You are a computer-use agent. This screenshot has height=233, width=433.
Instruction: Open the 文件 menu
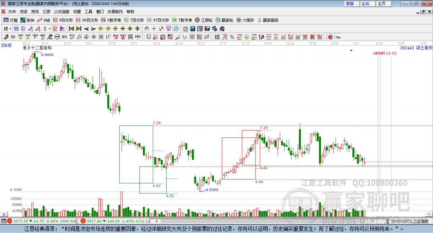(12, 11)
